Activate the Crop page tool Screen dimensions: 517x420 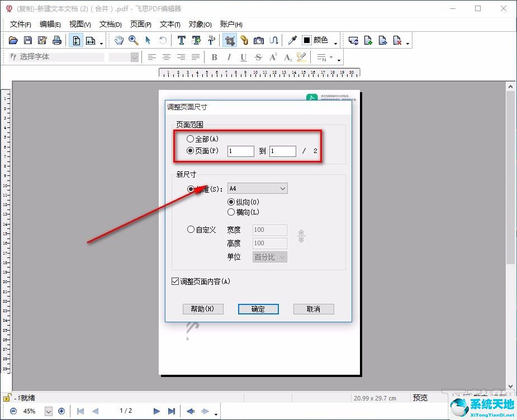point(229,40)
